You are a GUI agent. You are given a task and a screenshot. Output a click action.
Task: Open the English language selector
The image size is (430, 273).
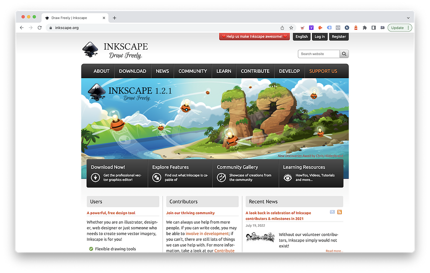click(302, 37)
